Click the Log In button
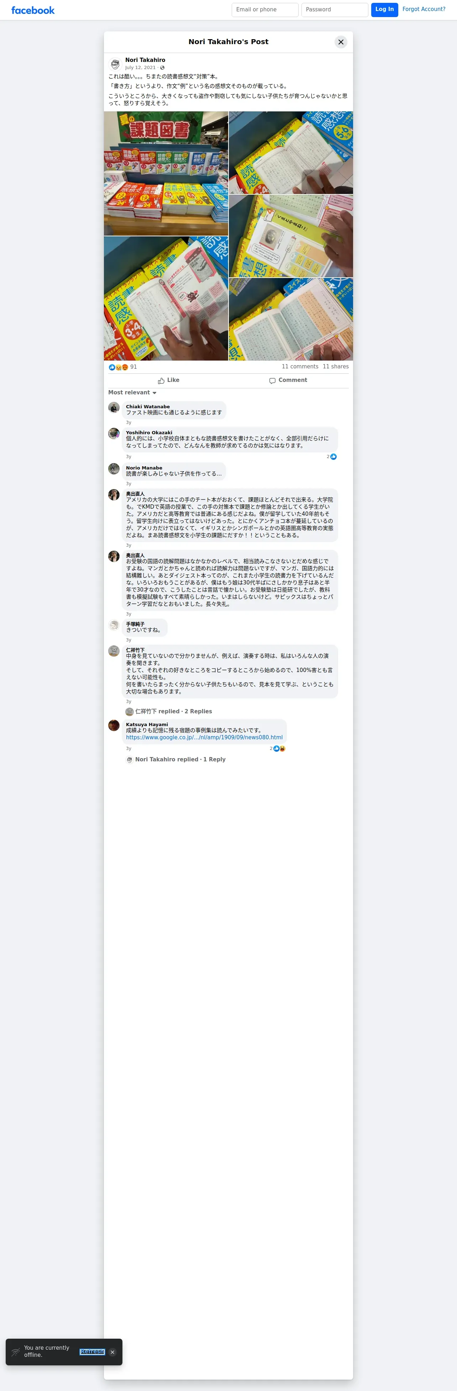This screenshot has width=457, height=1391. [385, 10]
